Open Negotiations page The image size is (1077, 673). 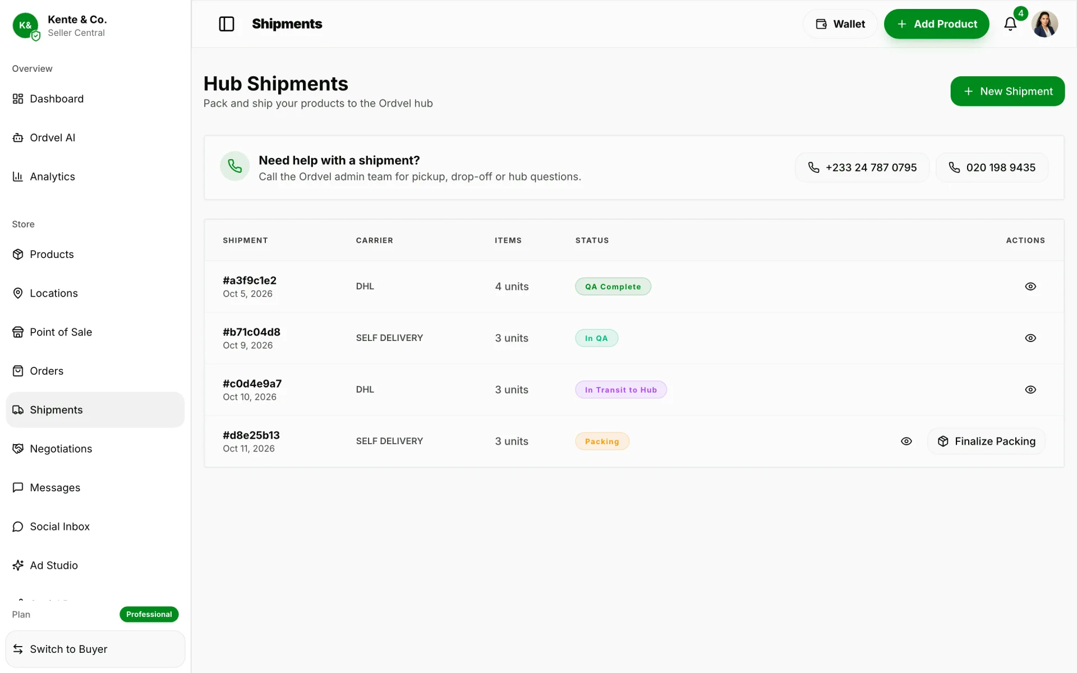[x=95, y=449]
